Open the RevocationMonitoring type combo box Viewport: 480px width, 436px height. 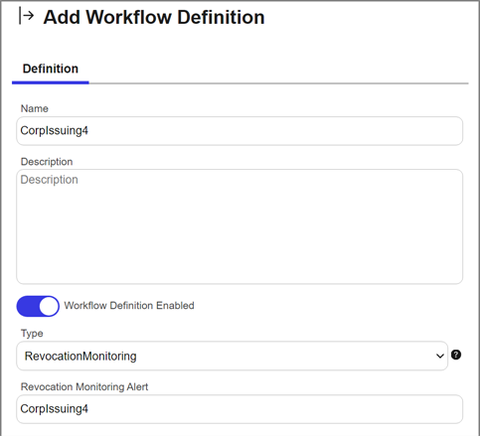[x=233, y=356]
